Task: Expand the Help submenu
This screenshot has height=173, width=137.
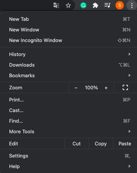Action: tap(68, 167)
